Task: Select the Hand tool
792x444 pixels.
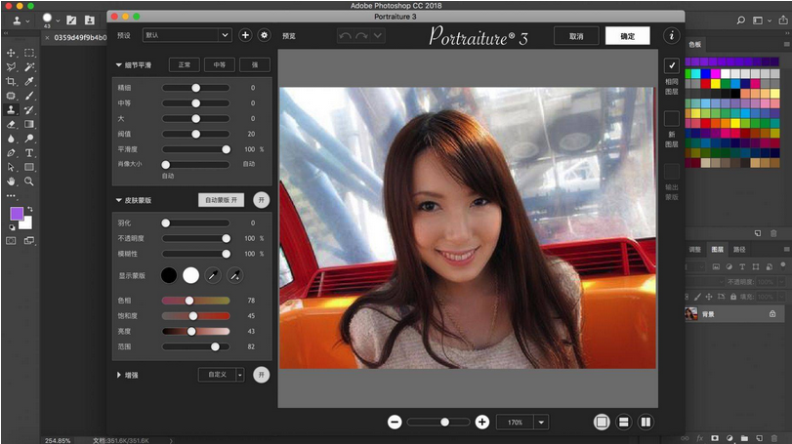Action: tap(11, 182)
